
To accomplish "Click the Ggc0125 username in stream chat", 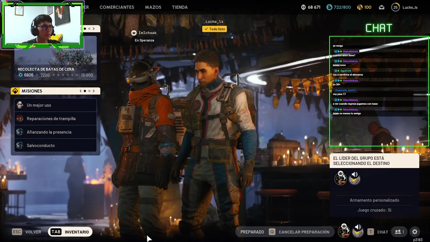I will point(346,71).
